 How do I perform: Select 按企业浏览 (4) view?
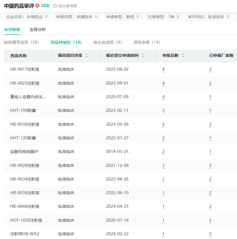[x=107, y=42]
